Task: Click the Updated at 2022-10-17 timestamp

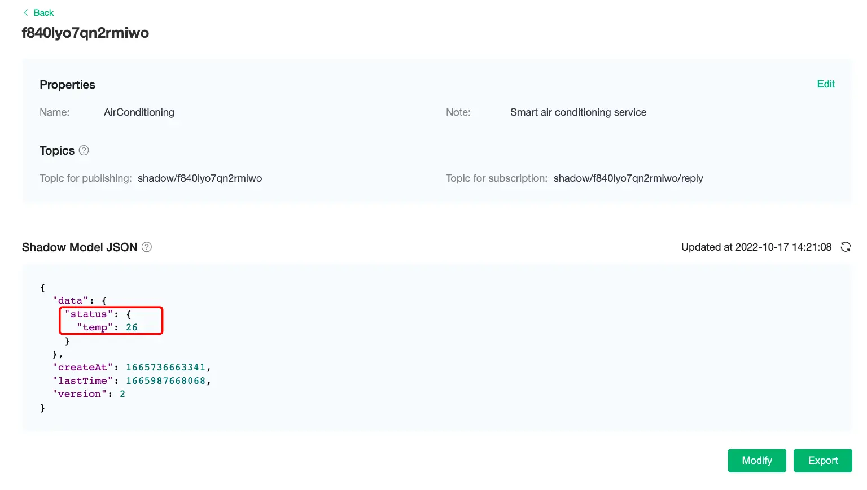Action: click(x=756, y=247)
